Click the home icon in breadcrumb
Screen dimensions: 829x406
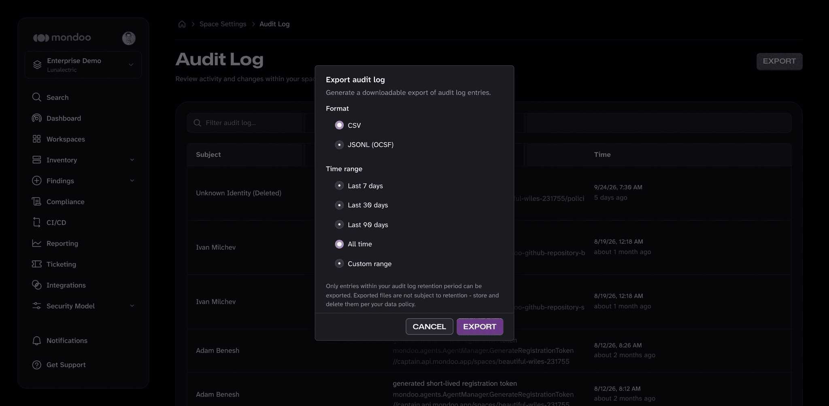tap(182, 24)
